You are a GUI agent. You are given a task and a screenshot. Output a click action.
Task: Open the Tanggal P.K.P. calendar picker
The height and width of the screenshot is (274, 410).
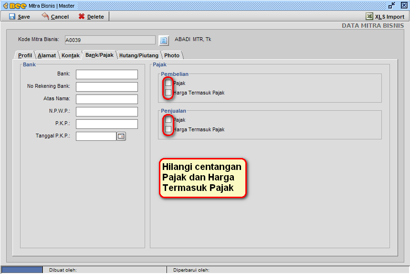[x=121, y=136]
